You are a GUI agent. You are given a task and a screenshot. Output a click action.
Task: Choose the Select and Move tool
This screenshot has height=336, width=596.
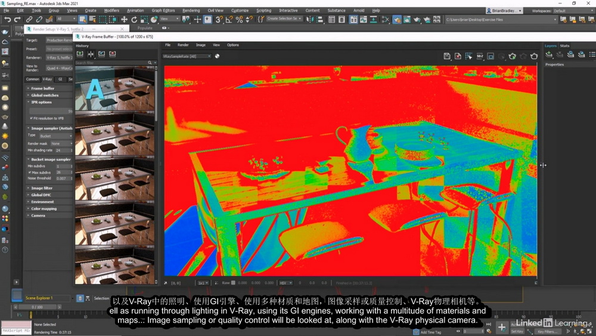click(125, 20)
